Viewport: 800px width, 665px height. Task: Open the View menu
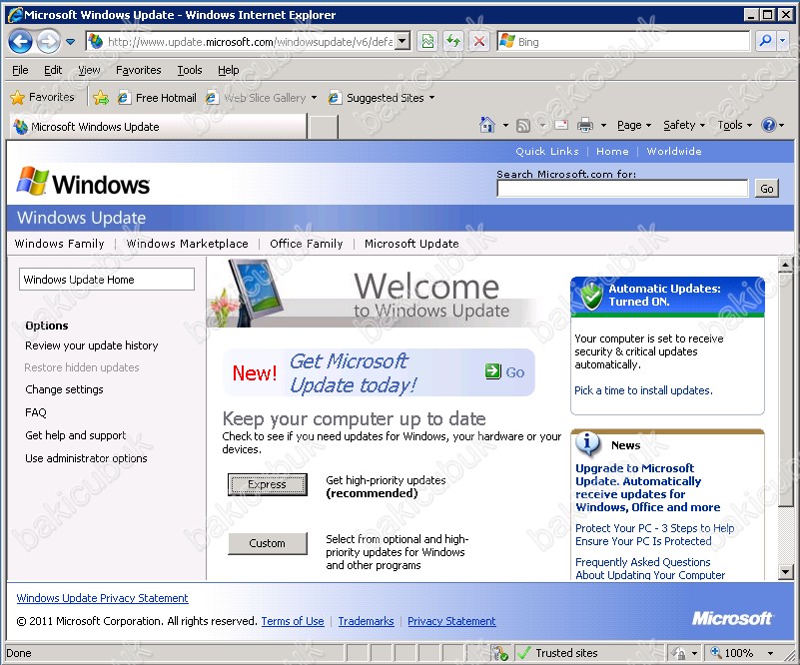[x=89, y=70]
